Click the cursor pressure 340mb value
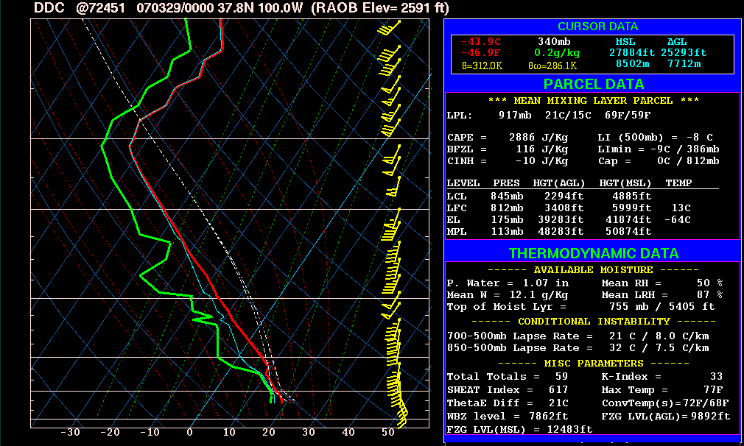This screenshot has width=744, height=446. point(554,42)
